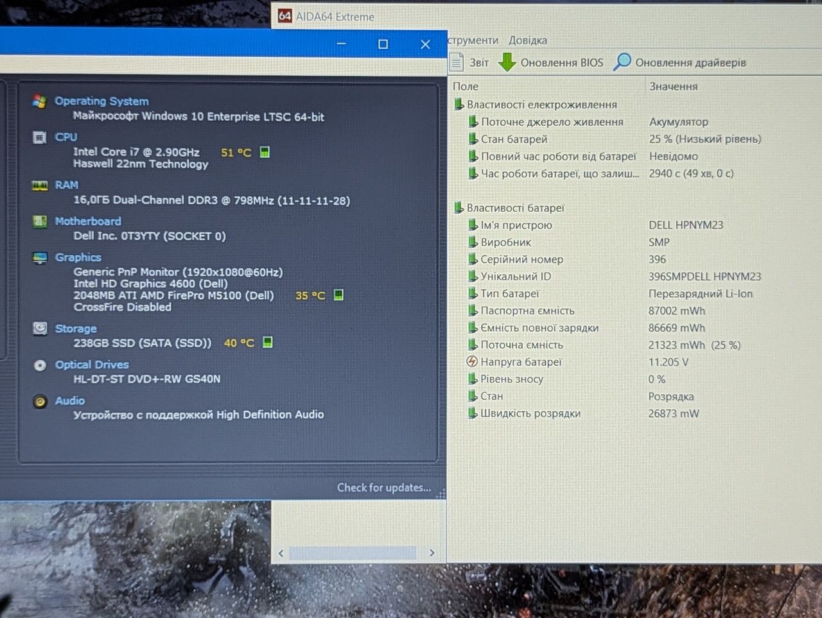Click the AIDA64 Extreme title bar icon

pyautogui.click(x=285, y=16)
